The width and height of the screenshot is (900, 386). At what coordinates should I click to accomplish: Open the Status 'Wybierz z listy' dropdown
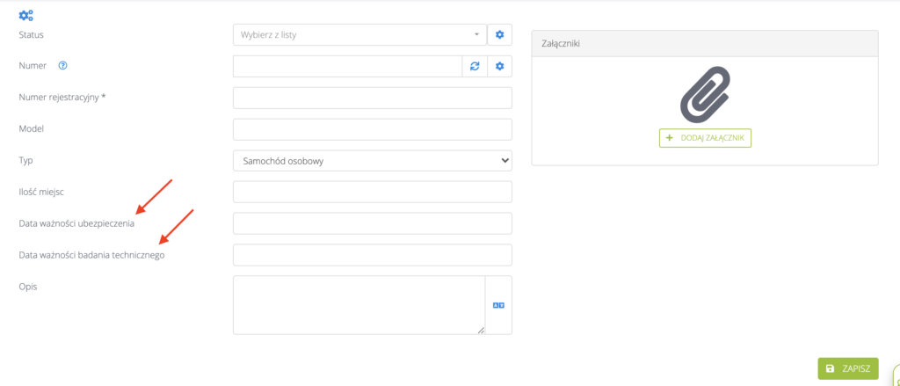(x=359, y=35)
